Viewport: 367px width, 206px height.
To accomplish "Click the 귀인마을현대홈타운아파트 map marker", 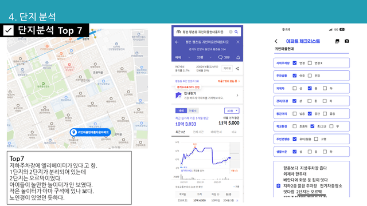I will [x=91, y=132].
